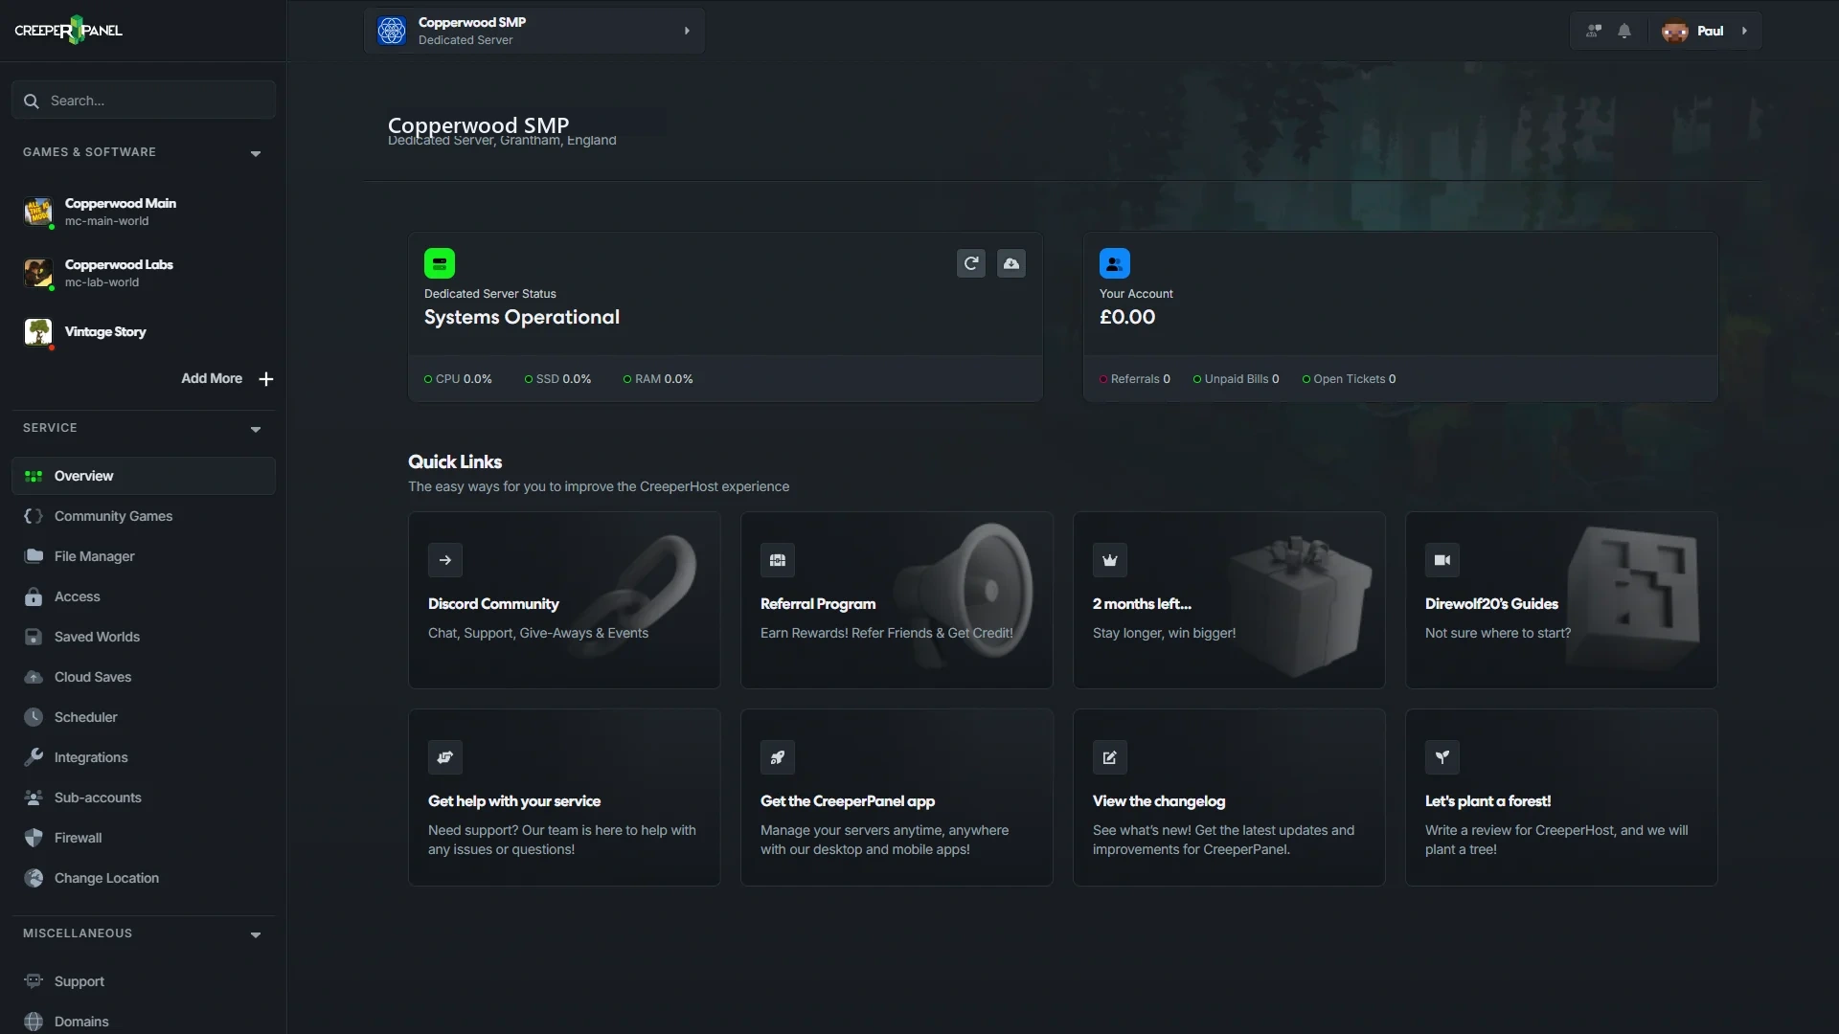The height and width of the screenshot is (1034, 1839).
Task: Click the green Dedicated Server Status icon
Action: 440,263
